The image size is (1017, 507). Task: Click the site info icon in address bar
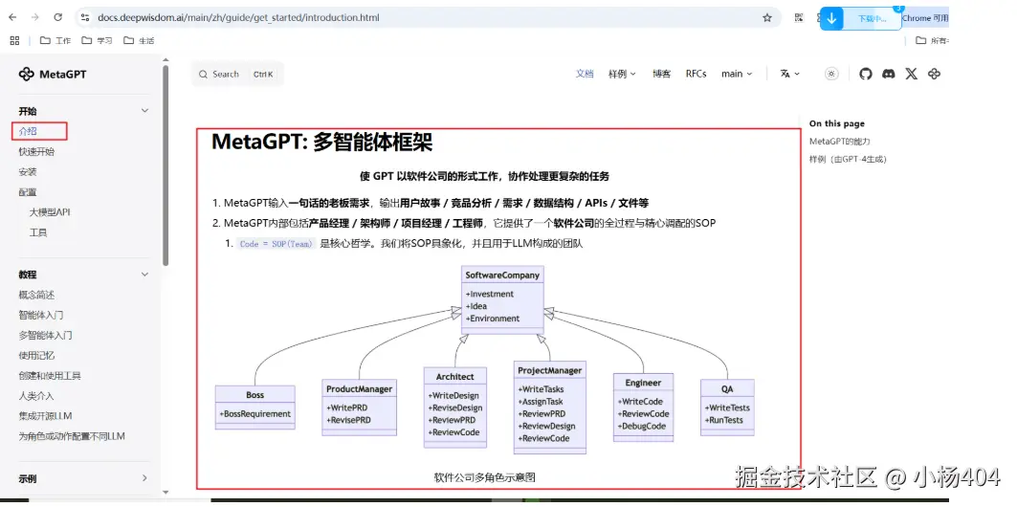pos(84,17)
